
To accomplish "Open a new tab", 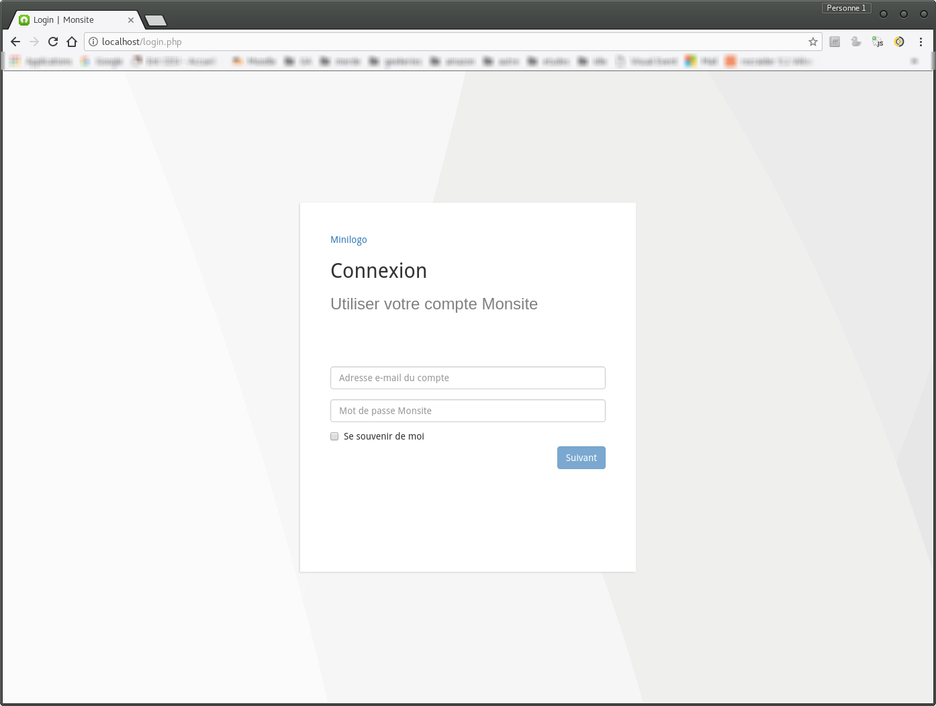I will coord(156,20).
